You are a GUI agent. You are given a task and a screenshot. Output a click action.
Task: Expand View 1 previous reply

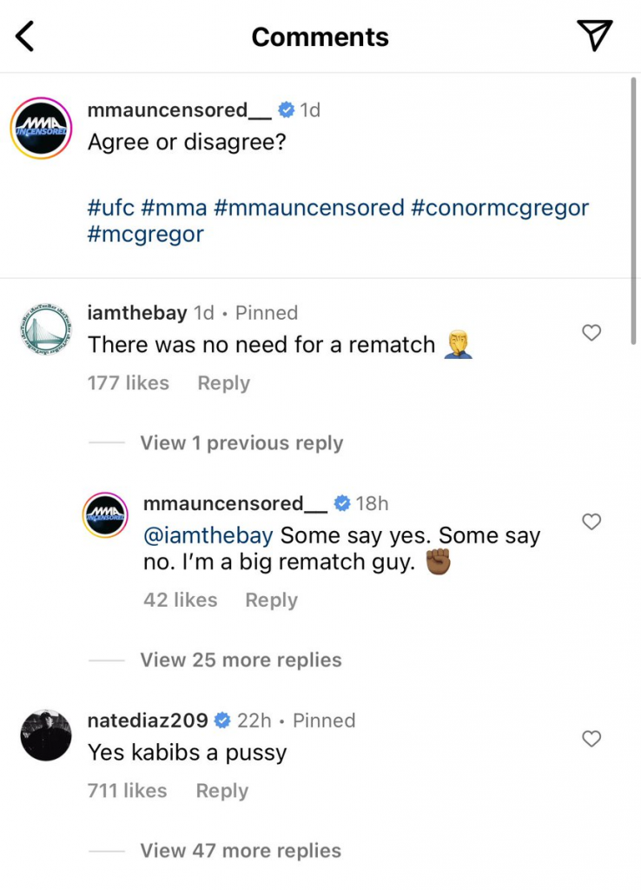[x=241, y=443]
